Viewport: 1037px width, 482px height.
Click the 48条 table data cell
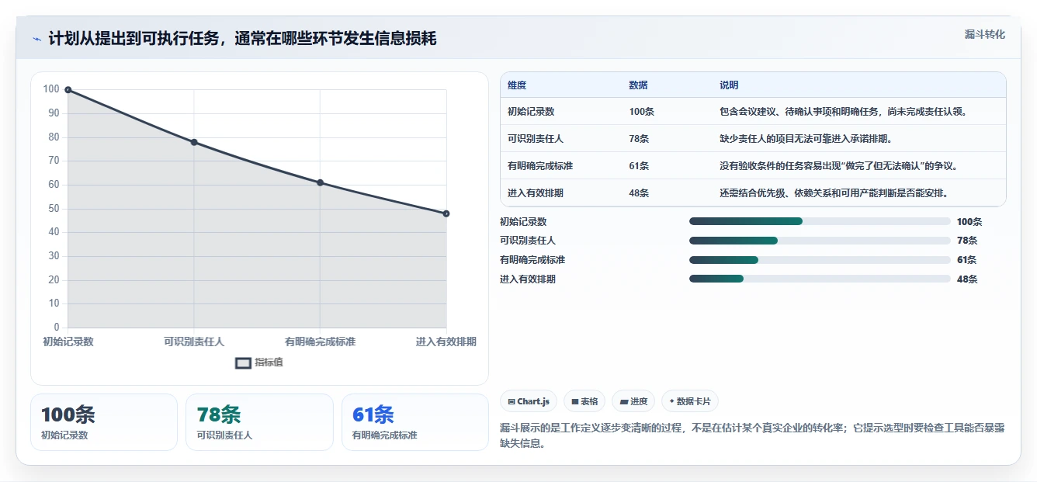click(639, 193)
